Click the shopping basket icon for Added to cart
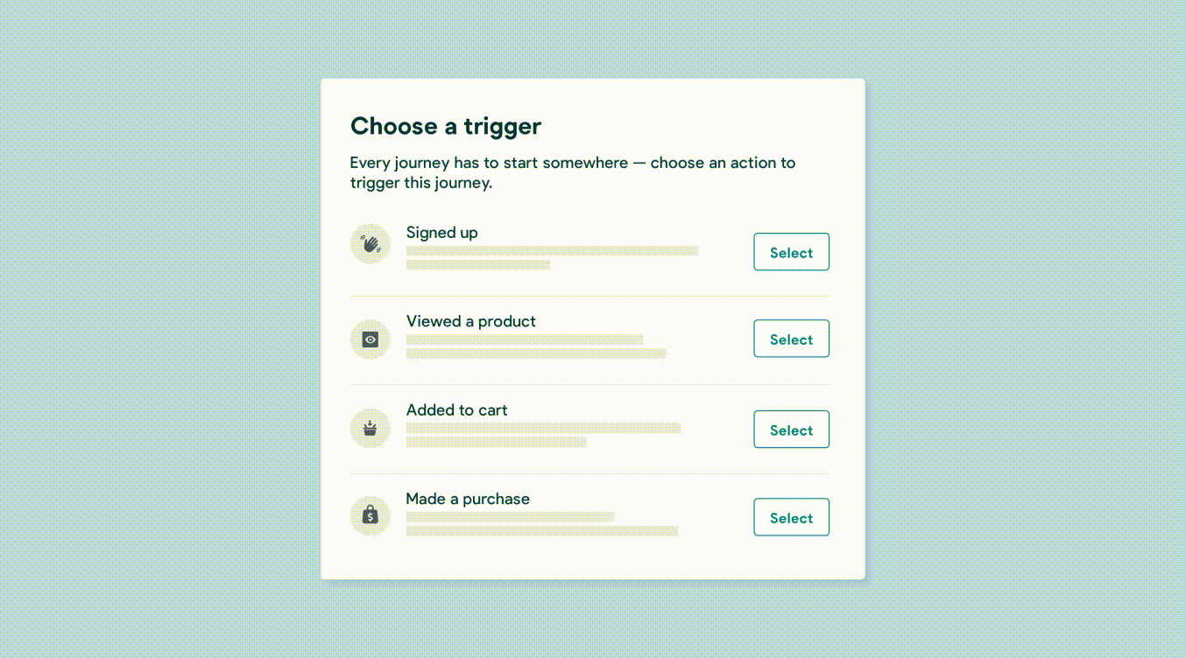 tap(370, 428)
